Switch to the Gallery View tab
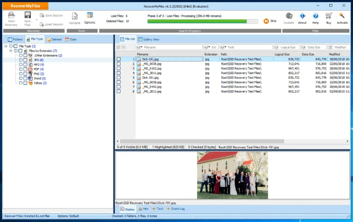Viewport: 353px width, 222px height. coord(149,39)
